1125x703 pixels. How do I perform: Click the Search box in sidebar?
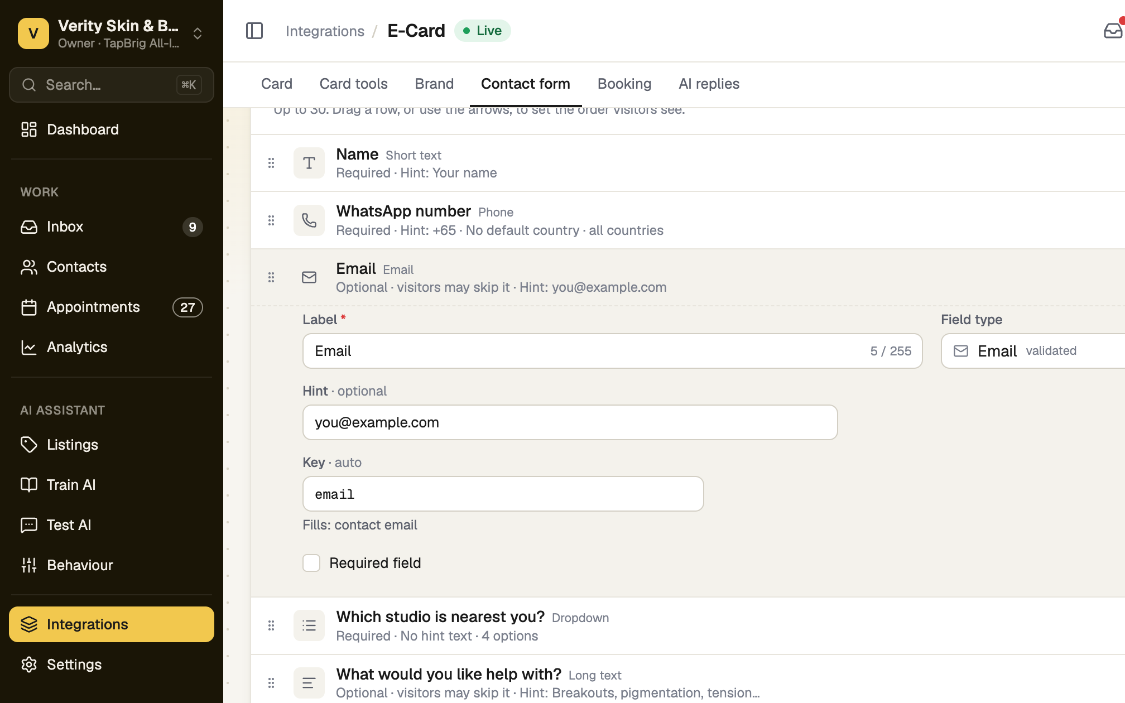coord(112,85)
